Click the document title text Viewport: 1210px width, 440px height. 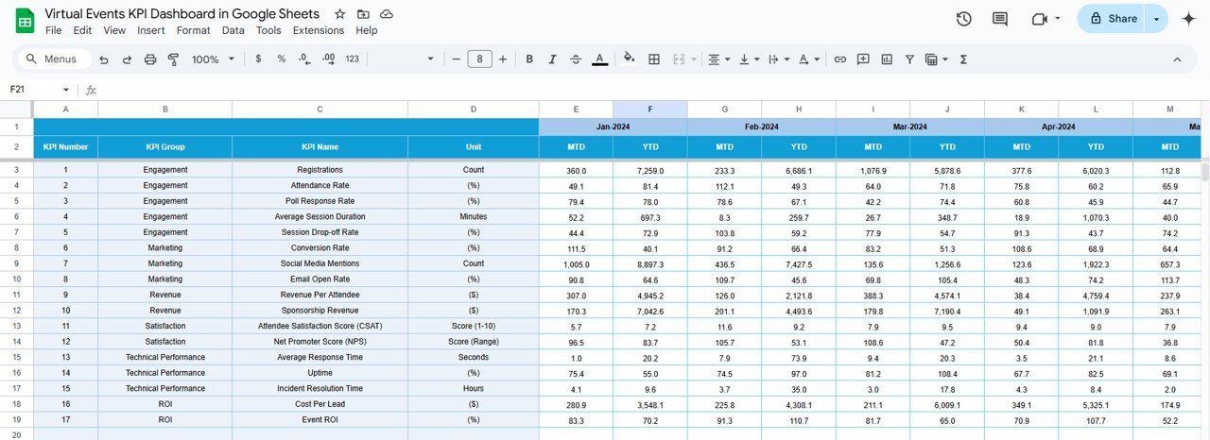pos(181,14)
